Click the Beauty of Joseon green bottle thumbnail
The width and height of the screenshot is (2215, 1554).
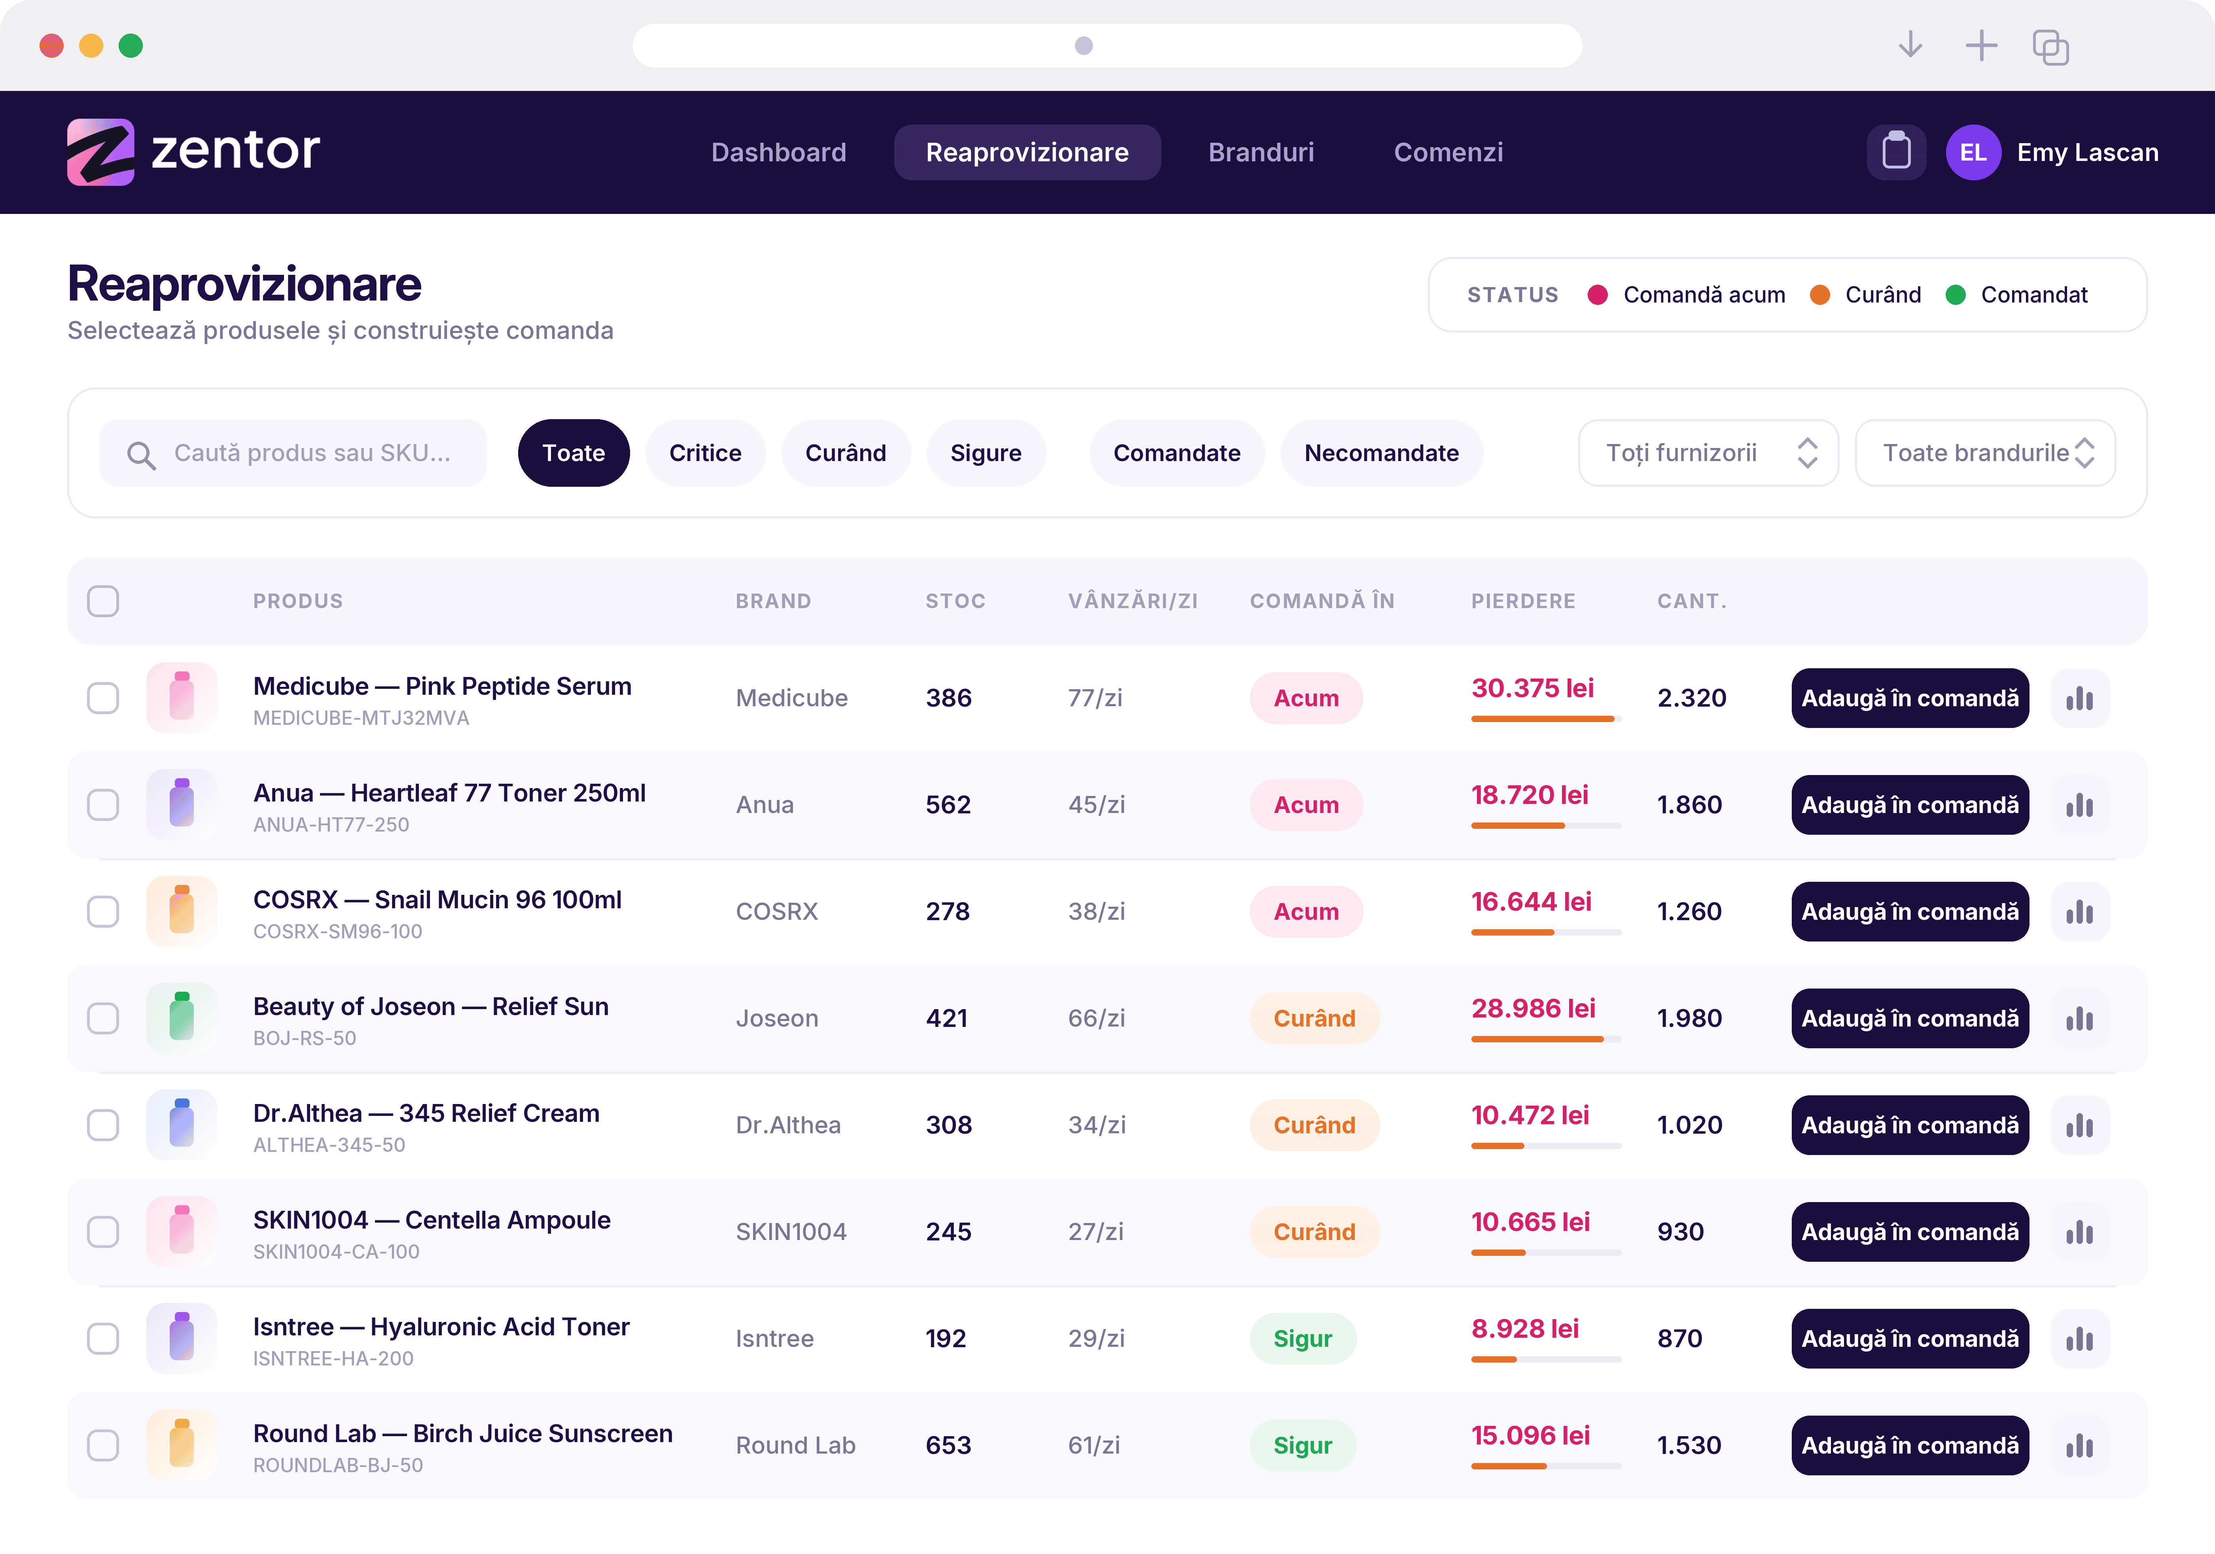click(182, 1019)
